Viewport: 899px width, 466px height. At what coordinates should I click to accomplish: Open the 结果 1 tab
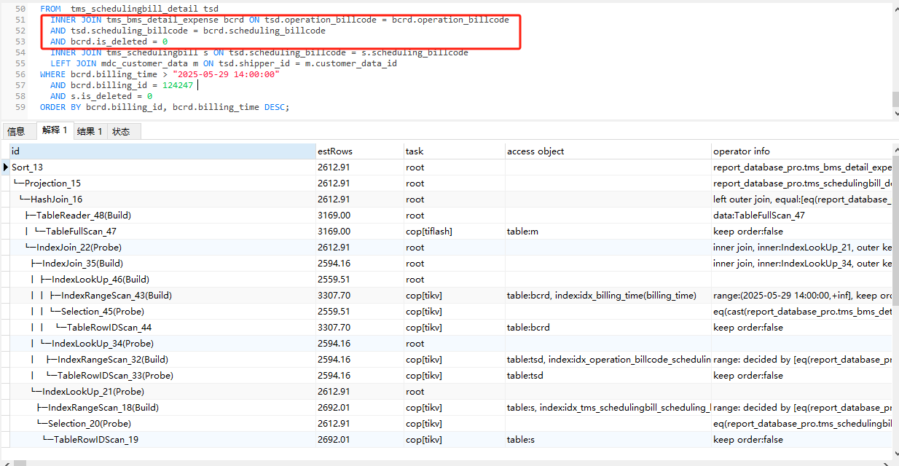click(x=90, y=131)
